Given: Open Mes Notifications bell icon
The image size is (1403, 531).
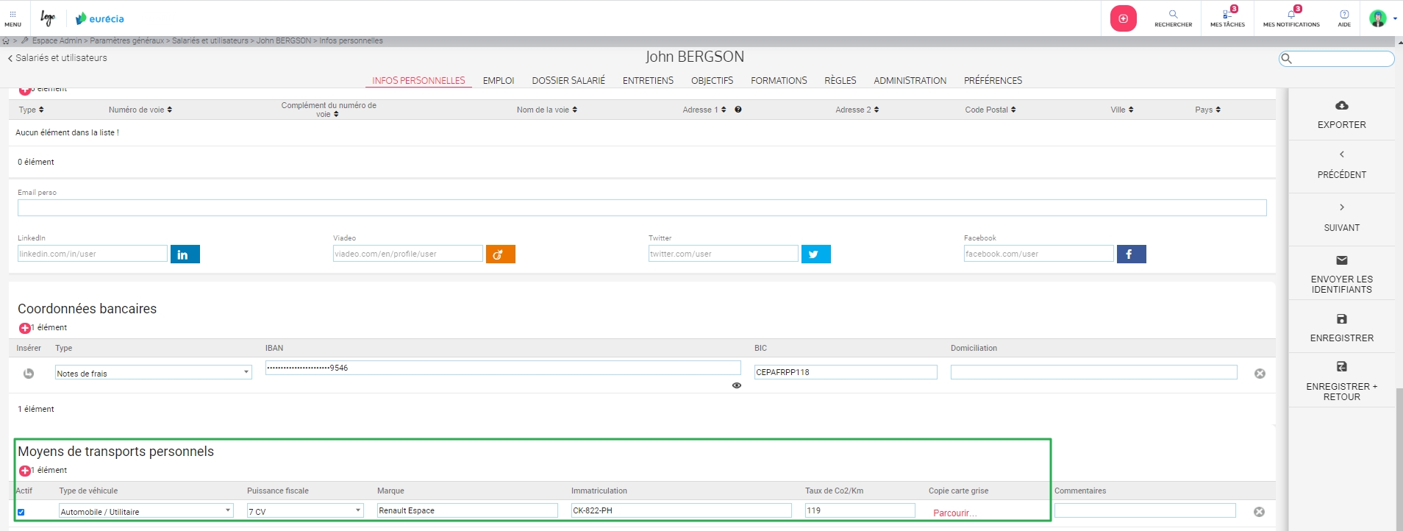Looking at the screenshot, I should click(1291, 18).
